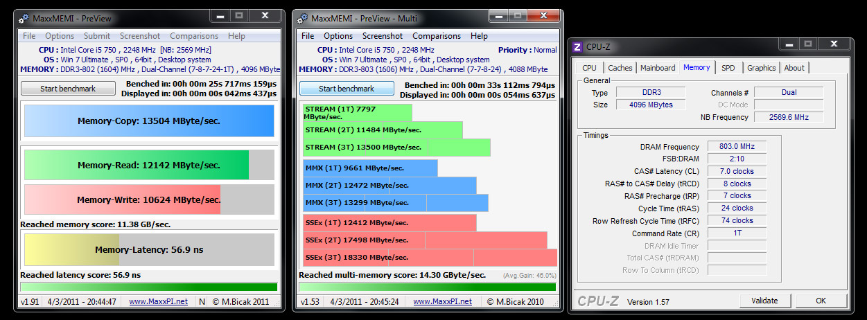Click the tRFC 74 clocks field
Viewport: 867px width, 320px height.
(737, 221)
